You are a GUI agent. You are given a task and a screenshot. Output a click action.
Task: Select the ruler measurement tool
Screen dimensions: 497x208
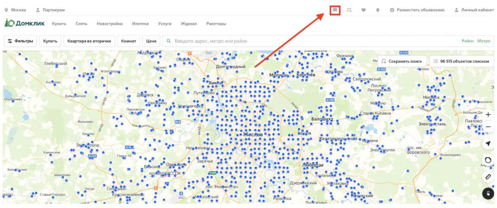pos(488,177)
